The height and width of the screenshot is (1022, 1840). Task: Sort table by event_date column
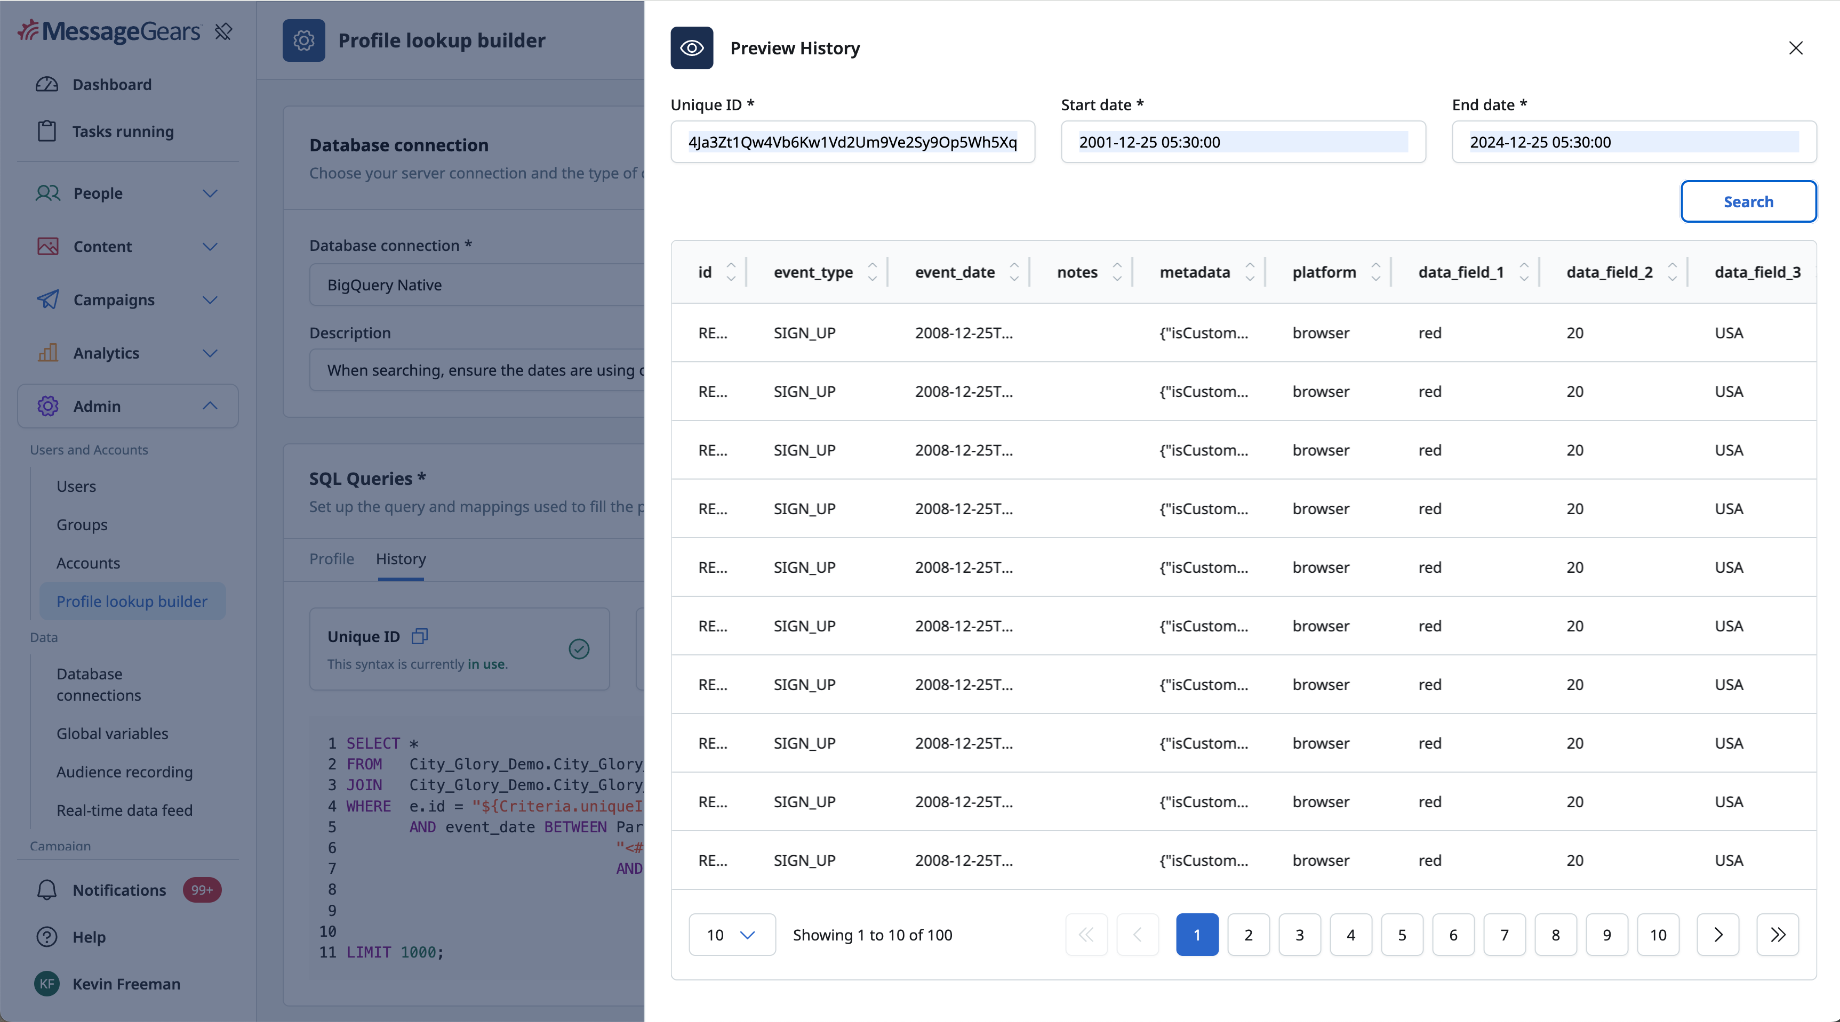click(1013, 272)
